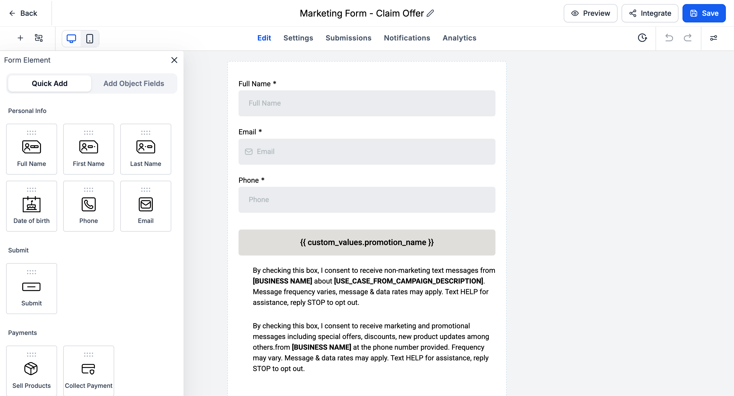Add the Submit button element
Viewport: 734px width, 396px height.
pyautogui.click(x=32, y=288)
